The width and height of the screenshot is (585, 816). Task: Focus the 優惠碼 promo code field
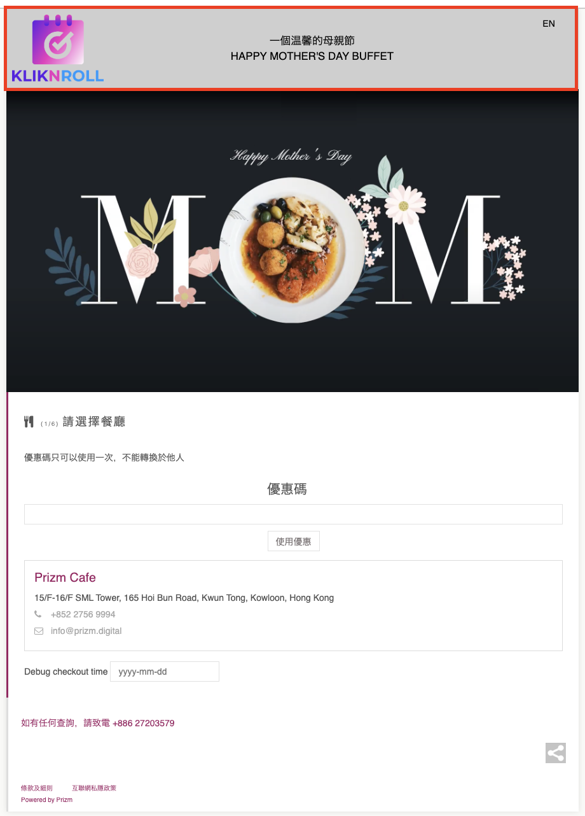[x=293, y=514]
